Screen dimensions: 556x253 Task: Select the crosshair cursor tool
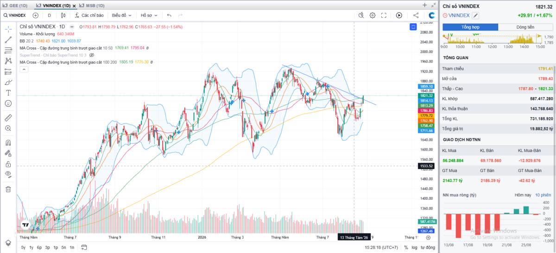(8, 29)
